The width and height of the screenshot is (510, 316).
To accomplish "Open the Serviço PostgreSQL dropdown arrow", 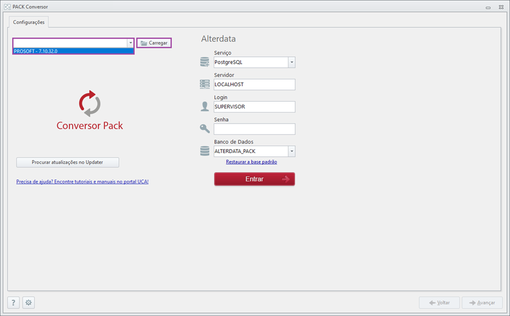I will (291, 62).
